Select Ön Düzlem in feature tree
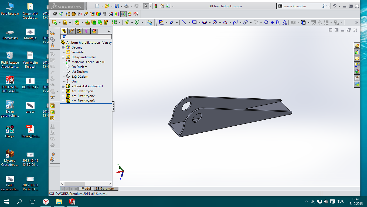The width and height of the screenshot is (367, 207). (x=79, y=67)
